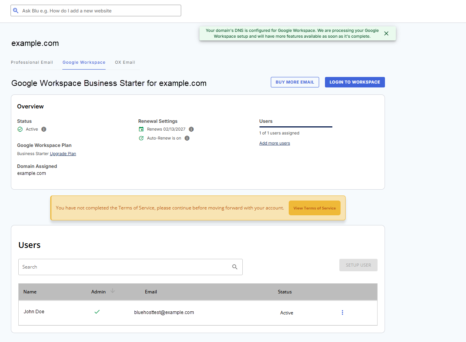Click the Name column header

[x=30, y=291]
